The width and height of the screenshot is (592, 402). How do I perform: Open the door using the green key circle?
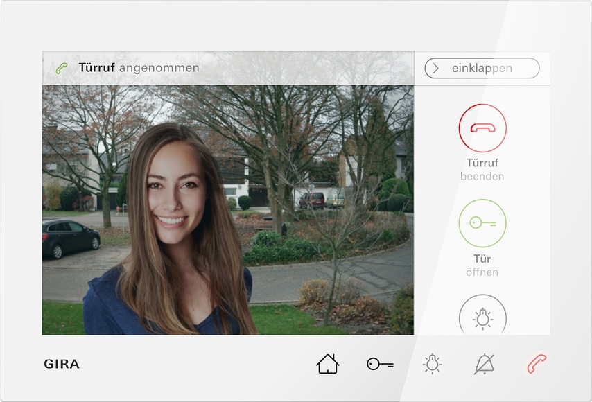482,223
